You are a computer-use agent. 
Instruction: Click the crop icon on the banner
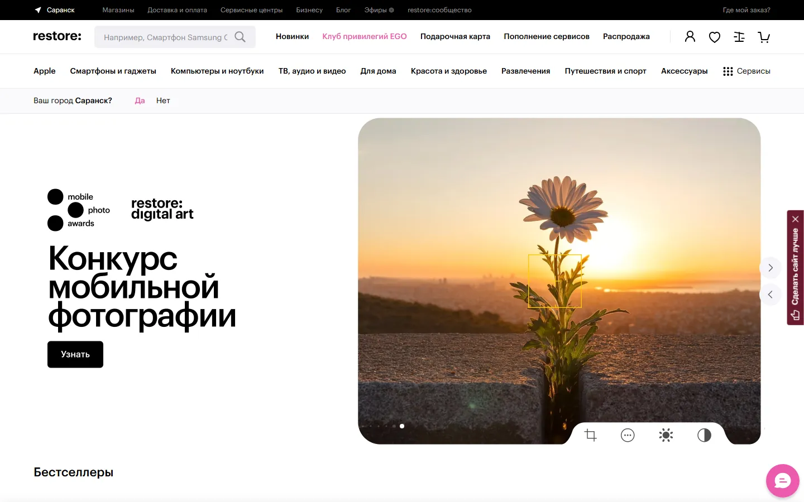point(591,435)
